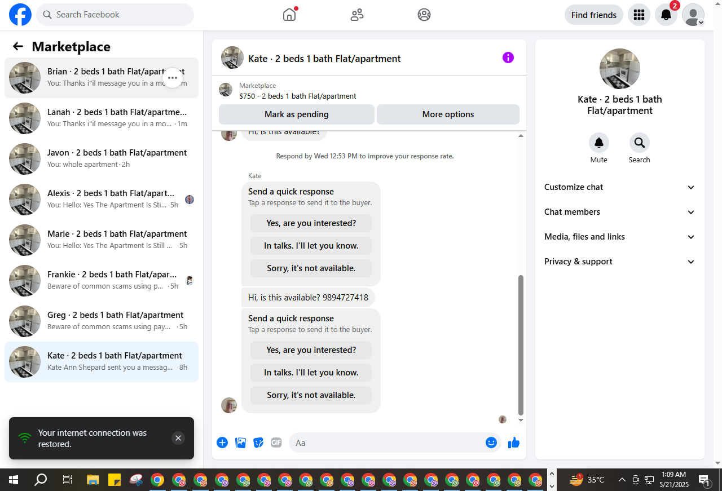Click Kate's large profile thumbnail in right panel
Viewport: 722px width, 491px height.
(x=620, y=69)
